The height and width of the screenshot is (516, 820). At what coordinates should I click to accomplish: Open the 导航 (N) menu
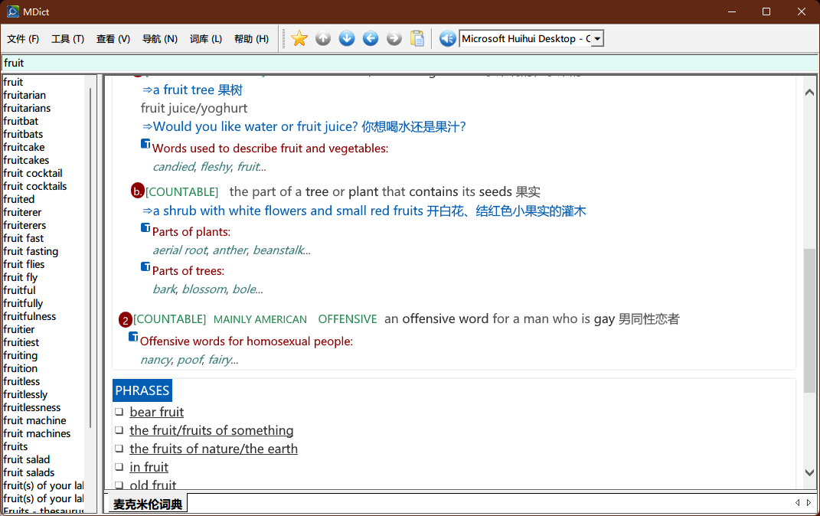tap(160, 39)
